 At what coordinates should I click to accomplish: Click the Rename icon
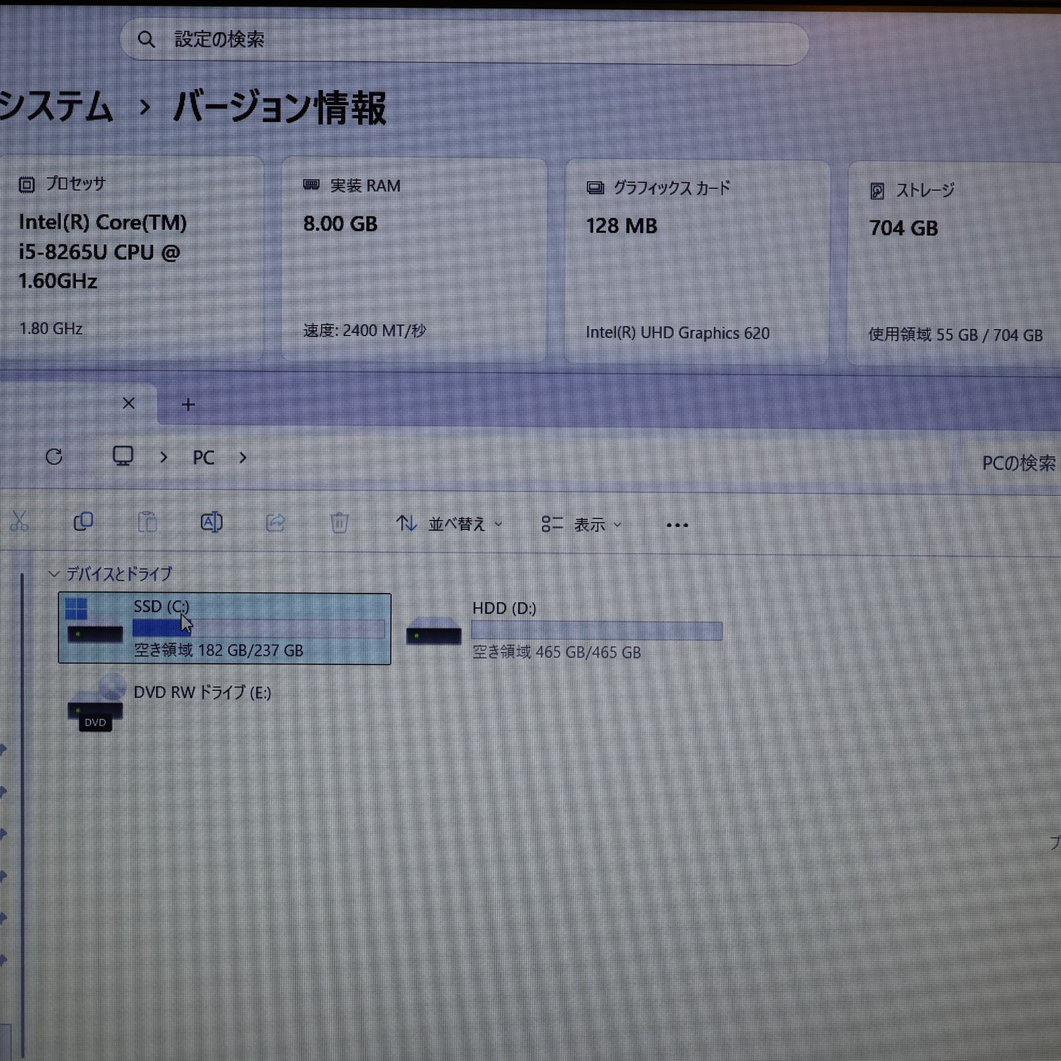[212, 523]
